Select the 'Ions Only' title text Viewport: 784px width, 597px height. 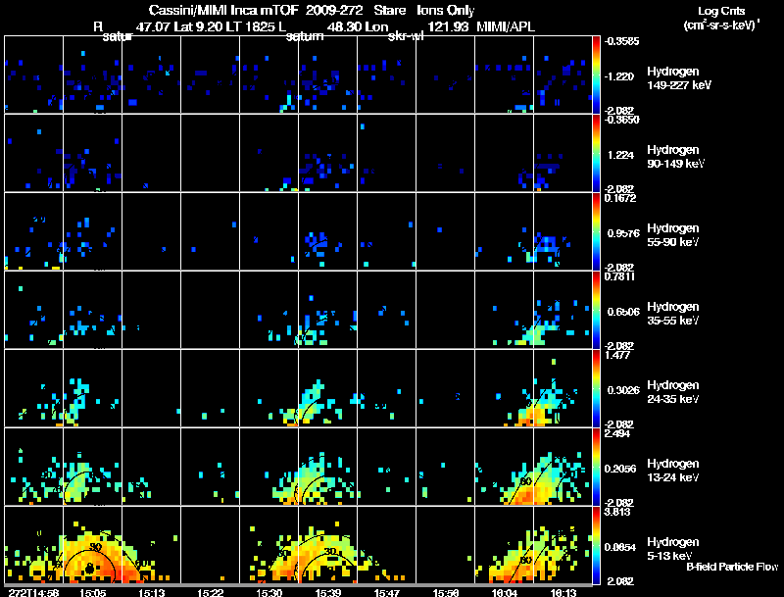pos(446,10)
